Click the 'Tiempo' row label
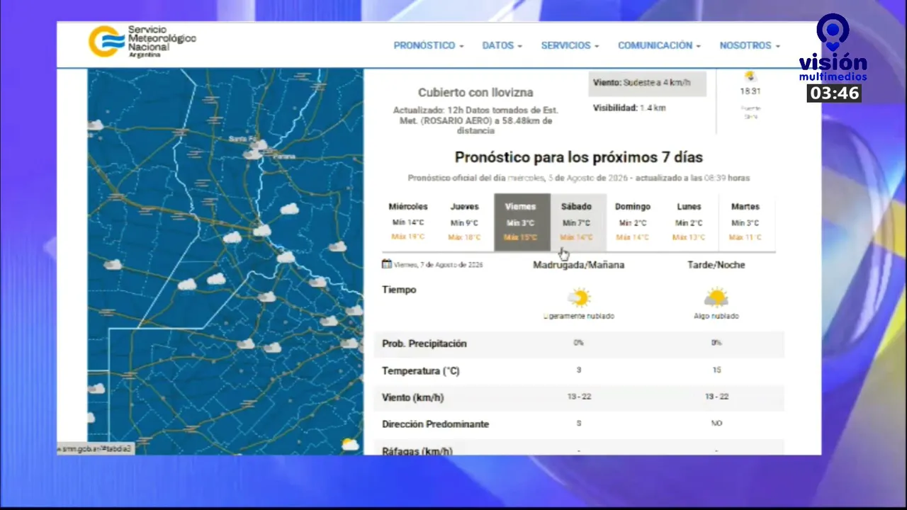This screenshot has height=510, width=907. 399,290
